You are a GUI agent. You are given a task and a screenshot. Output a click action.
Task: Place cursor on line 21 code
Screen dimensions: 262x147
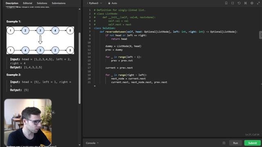pos(139,82)
